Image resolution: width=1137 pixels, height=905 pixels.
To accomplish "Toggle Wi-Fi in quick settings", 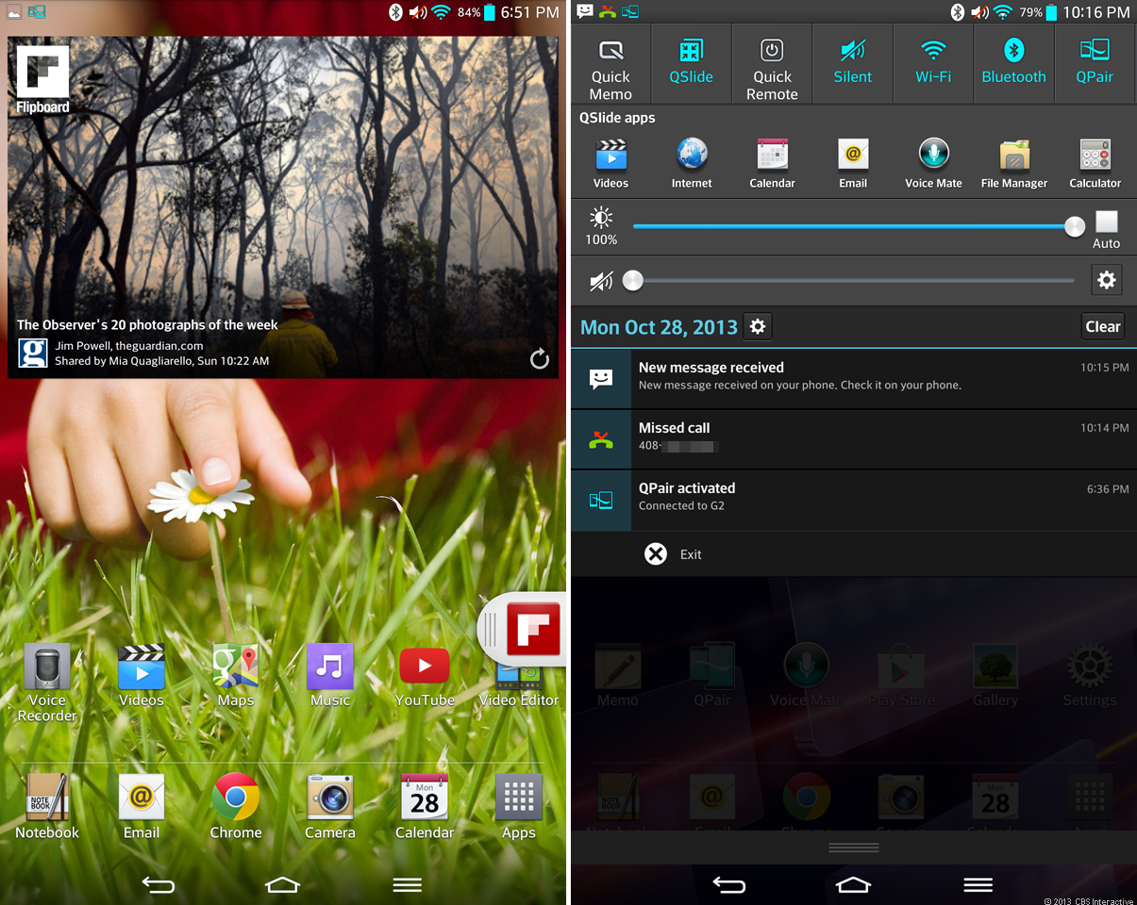I will pos(933,65).
